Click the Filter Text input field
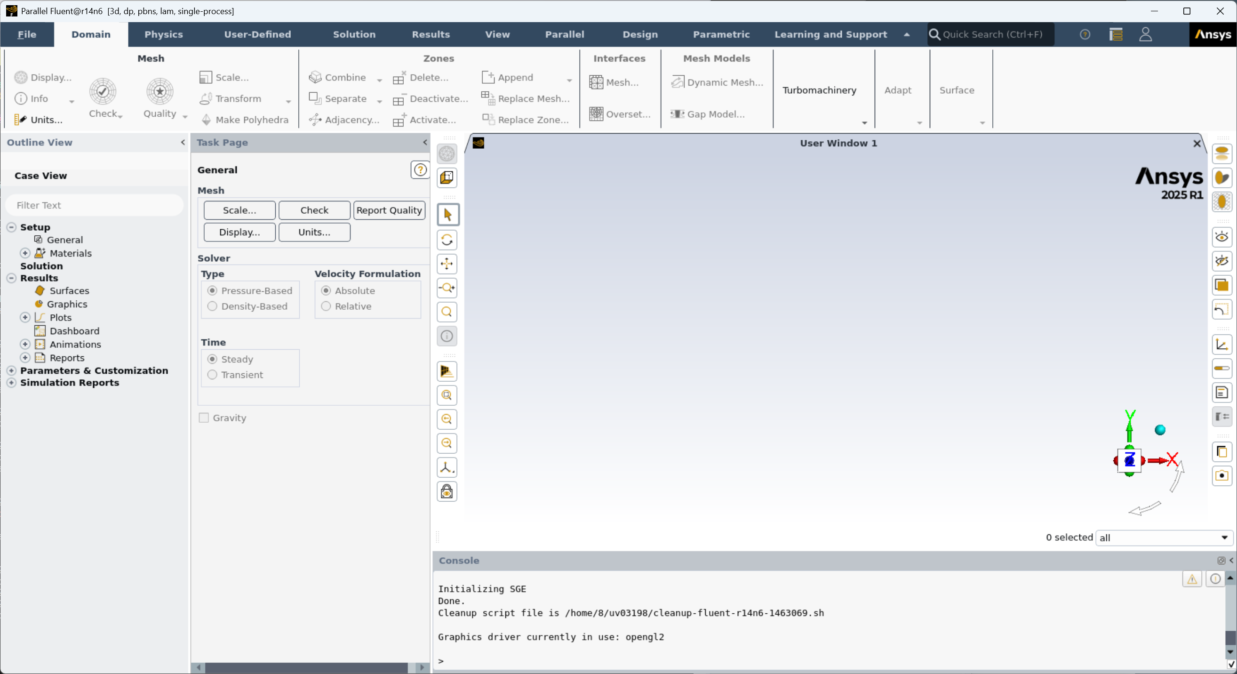 point(95,206)
